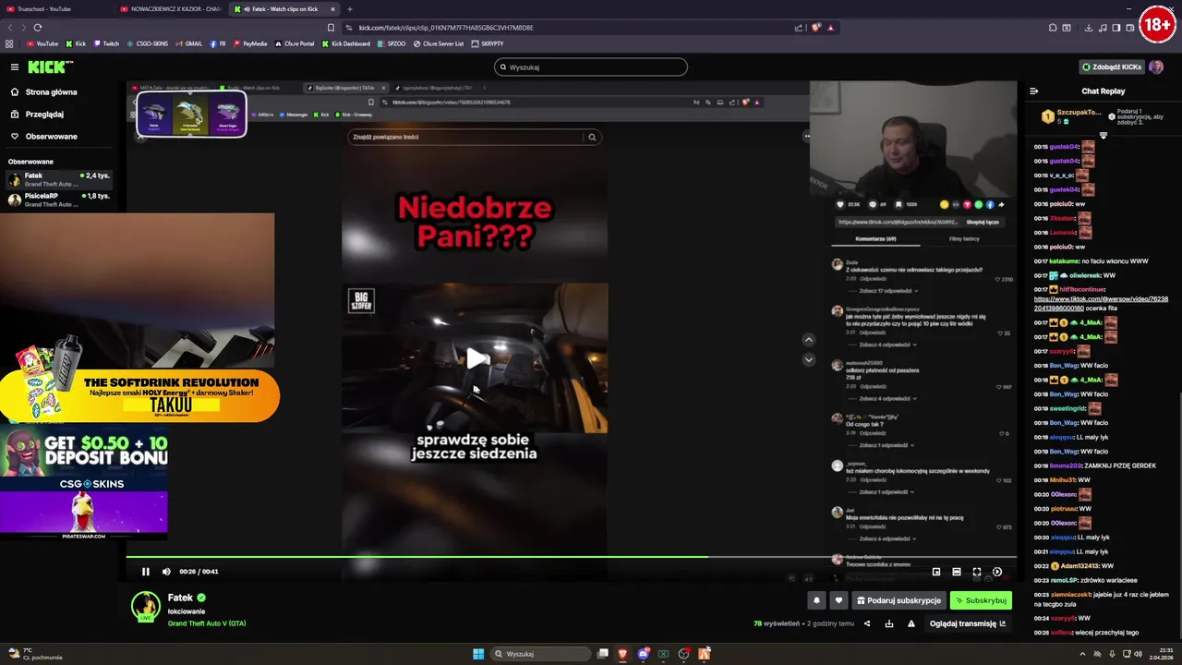The height and width of the screenshot is (665, 1182).
Task: Open SKRYPTY bookmark
Action: (x=488, y=43)
